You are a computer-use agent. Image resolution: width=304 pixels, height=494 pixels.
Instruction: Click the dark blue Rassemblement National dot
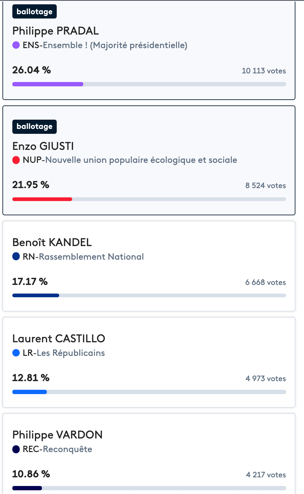[x=16, y=257]
